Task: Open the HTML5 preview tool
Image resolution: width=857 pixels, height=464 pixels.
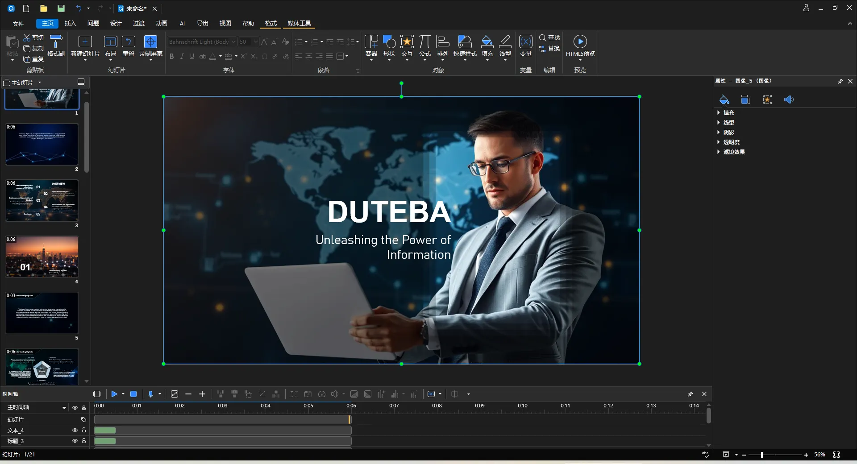Action: pos(580,47)
